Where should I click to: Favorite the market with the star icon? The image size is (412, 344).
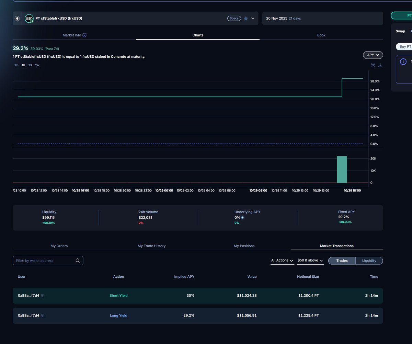pos(246,19)
